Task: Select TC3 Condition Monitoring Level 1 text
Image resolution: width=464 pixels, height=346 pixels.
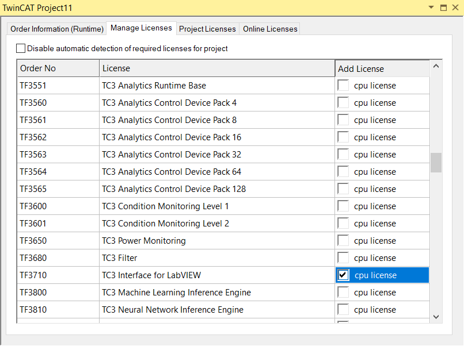Action: coord(165,206)
